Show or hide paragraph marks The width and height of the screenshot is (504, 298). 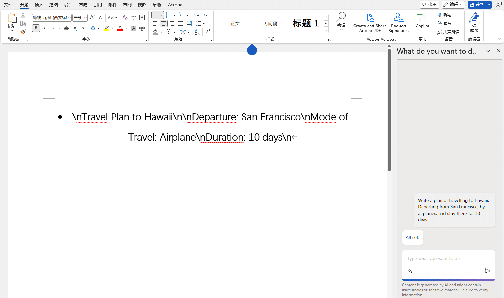click(x=207, y=32)
